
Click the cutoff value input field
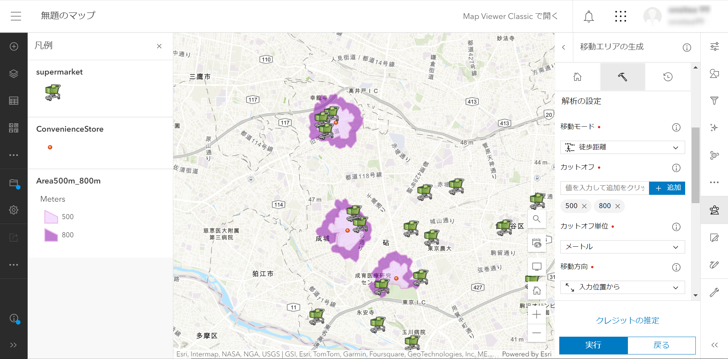coord(604,188)
